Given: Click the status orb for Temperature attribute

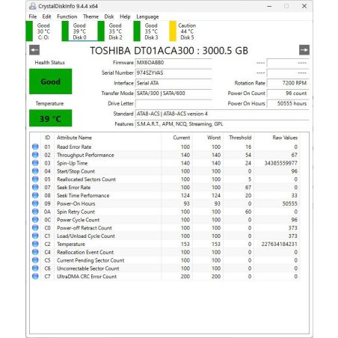Looking at the screenshot, I should [35, 244].
